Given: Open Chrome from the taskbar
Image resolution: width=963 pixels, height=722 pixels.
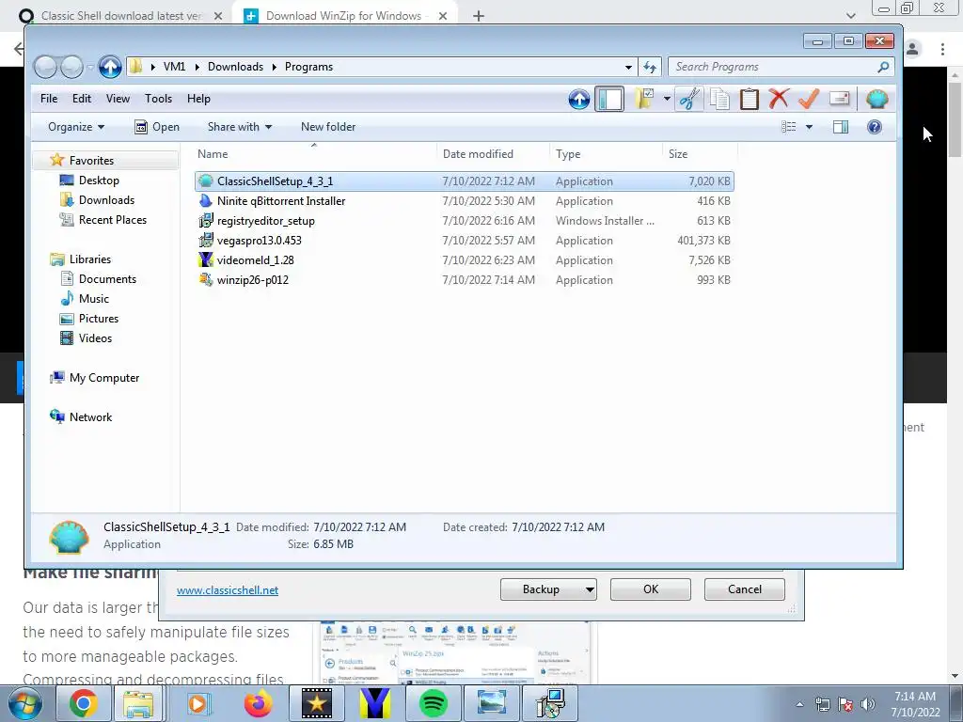Looking at the screenshot, I should click(84, 703).
